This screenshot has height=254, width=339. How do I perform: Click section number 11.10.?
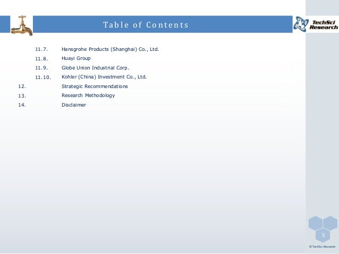(x=43, y=77)
